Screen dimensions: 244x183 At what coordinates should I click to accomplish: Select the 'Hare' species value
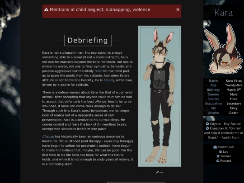[234, 99]
